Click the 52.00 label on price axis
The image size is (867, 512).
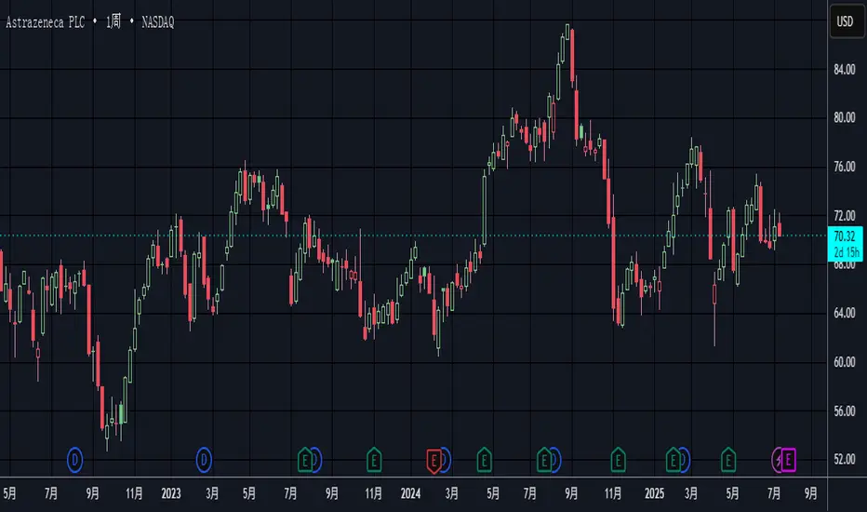click(x=845, y=459)
